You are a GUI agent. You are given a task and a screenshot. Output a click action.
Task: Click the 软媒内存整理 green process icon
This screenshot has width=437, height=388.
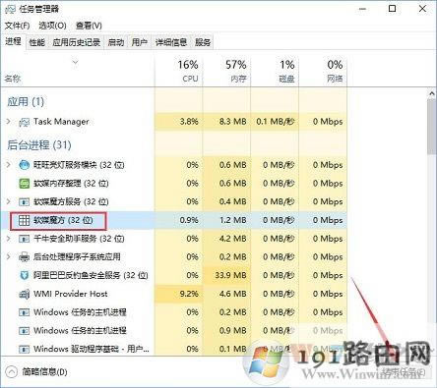pyautogui.click(x=24, y=184)
